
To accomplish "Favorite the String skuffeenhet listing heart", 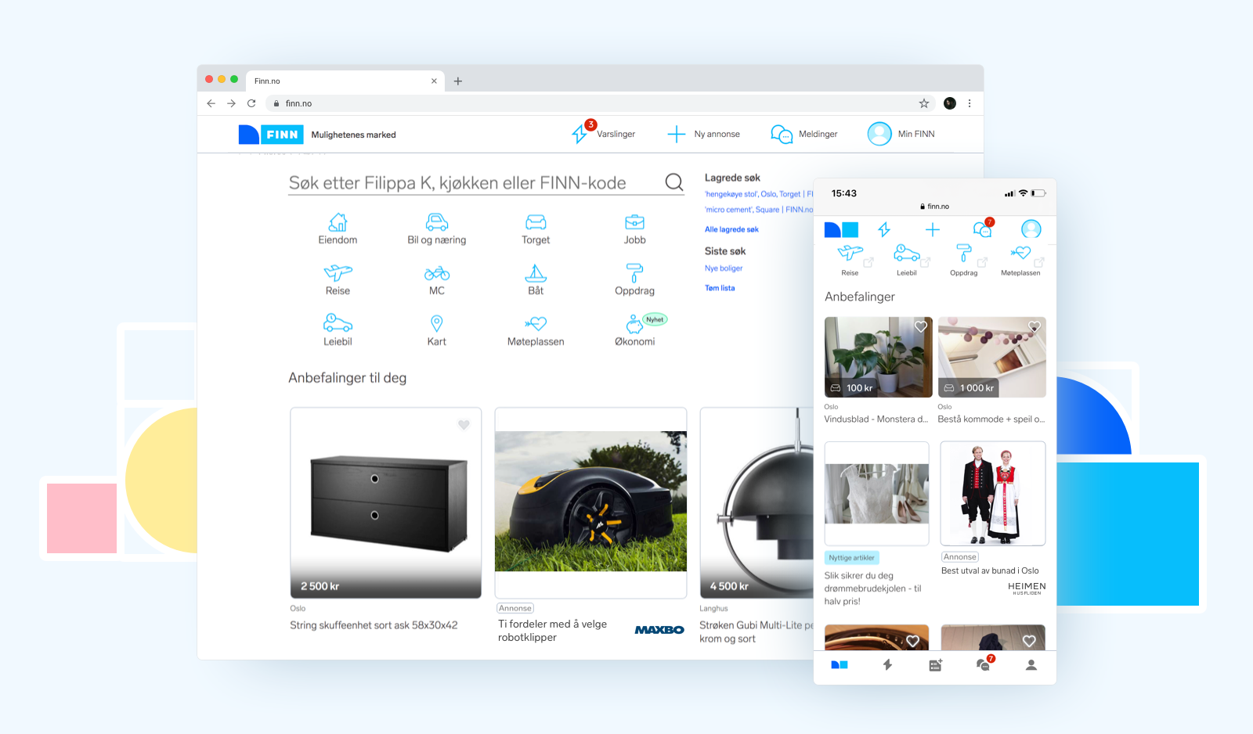I will (x=464, y=425).
